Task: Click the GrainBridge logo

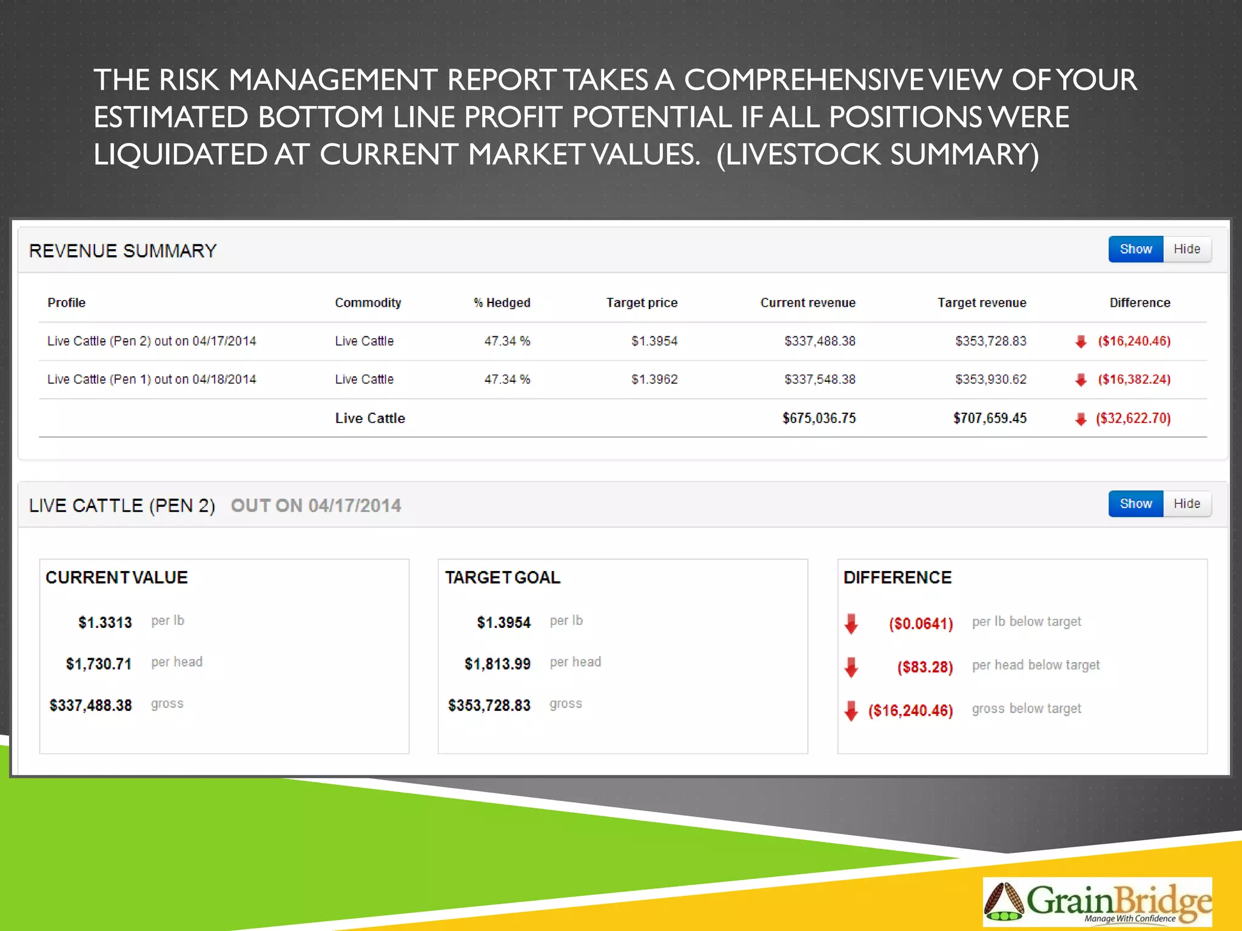Action: pos(1097,901)
